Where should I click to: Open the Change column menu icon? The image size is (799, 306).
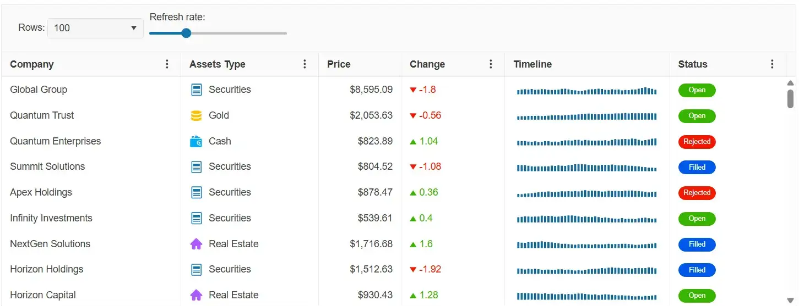tap(491, 64)
